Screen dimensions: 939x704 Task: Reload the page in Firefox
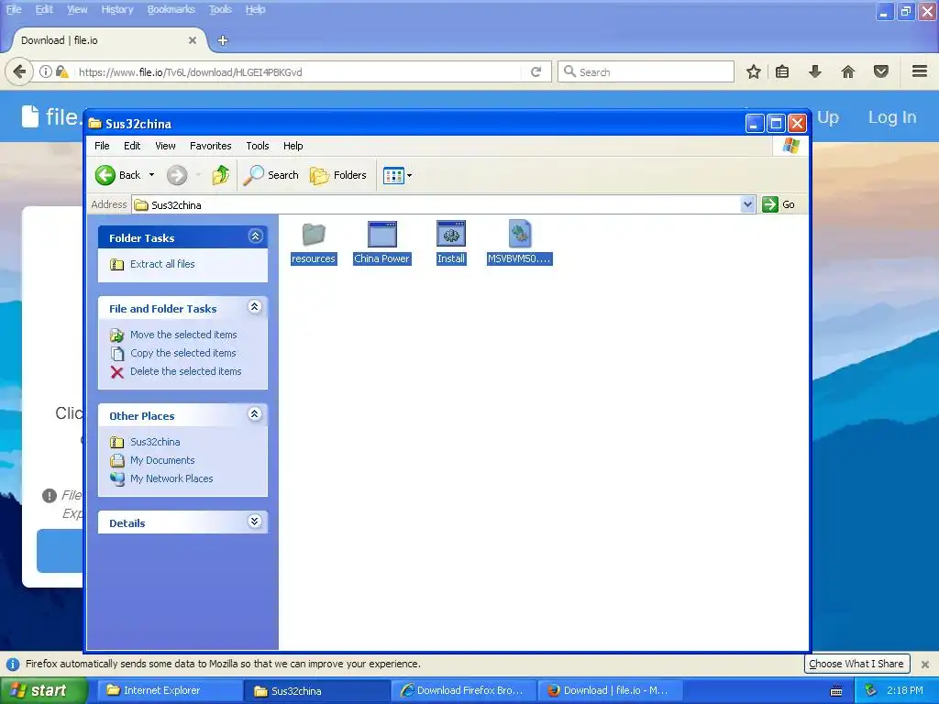tap(536, 71)
